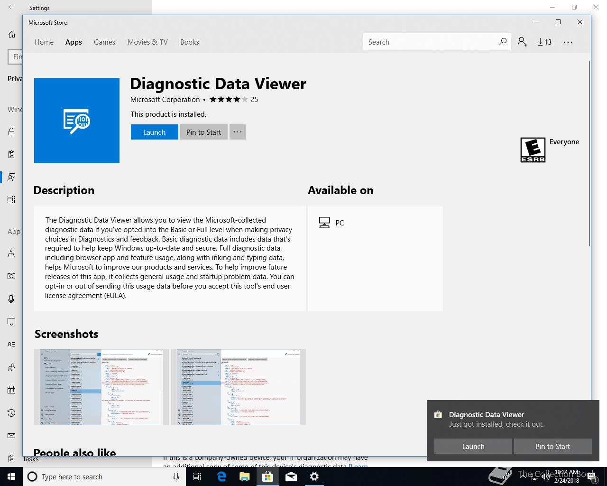Click the ESRB Everyone rating icon

(x=533, y=150)
